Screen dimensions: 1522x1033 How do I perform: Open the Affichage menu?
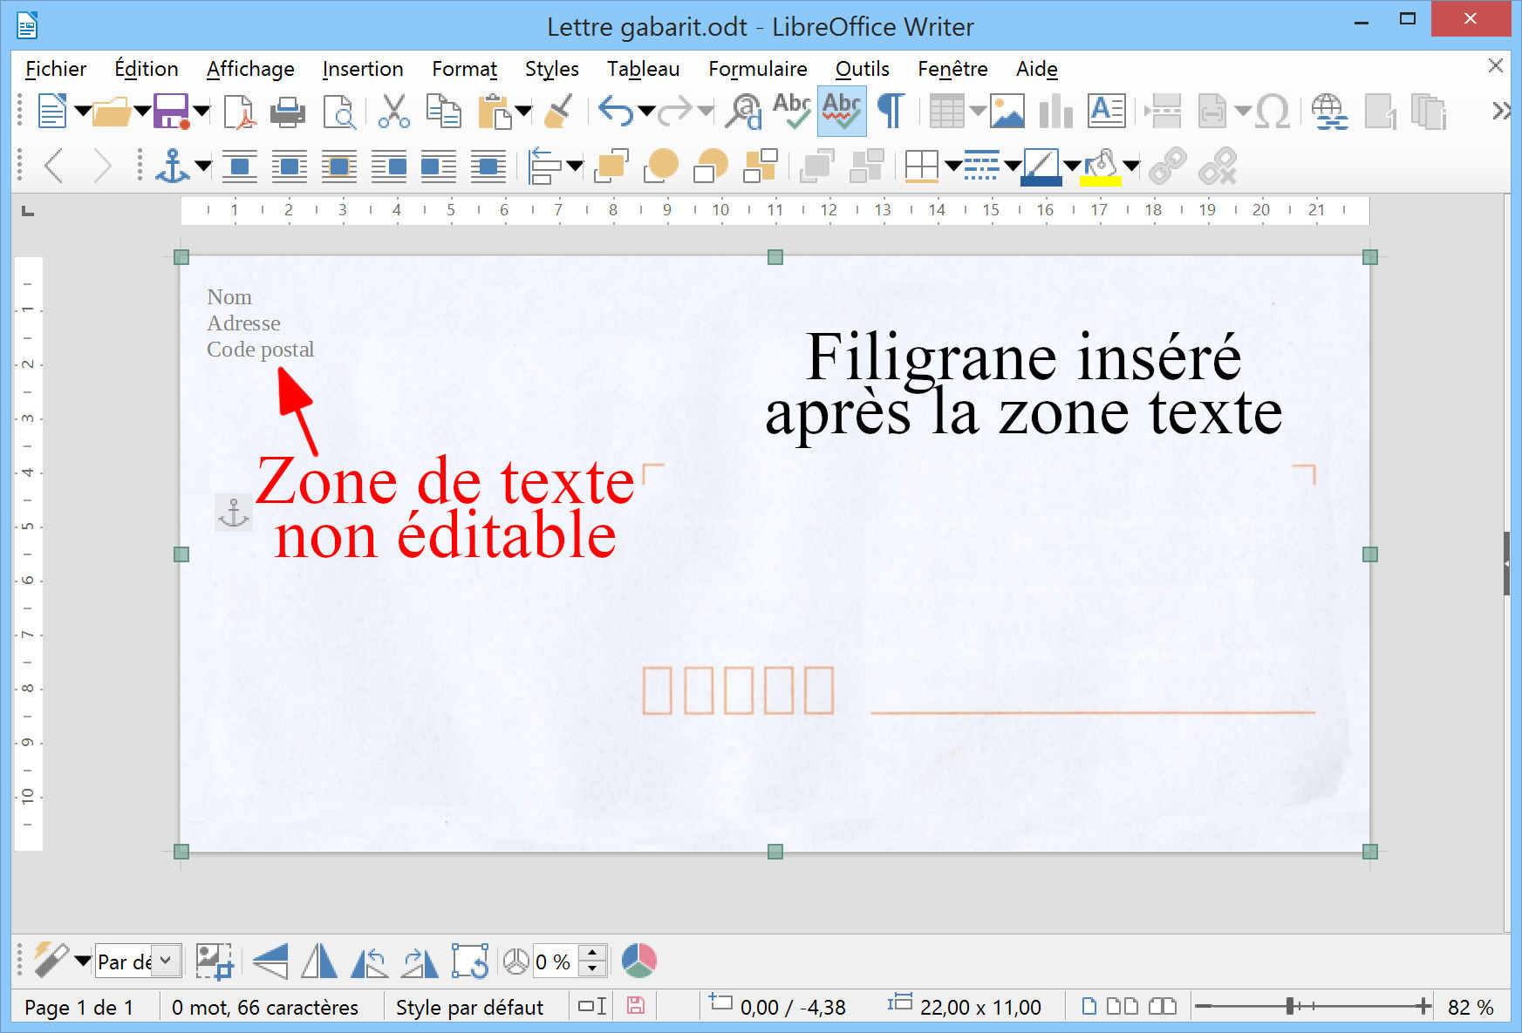250,69
